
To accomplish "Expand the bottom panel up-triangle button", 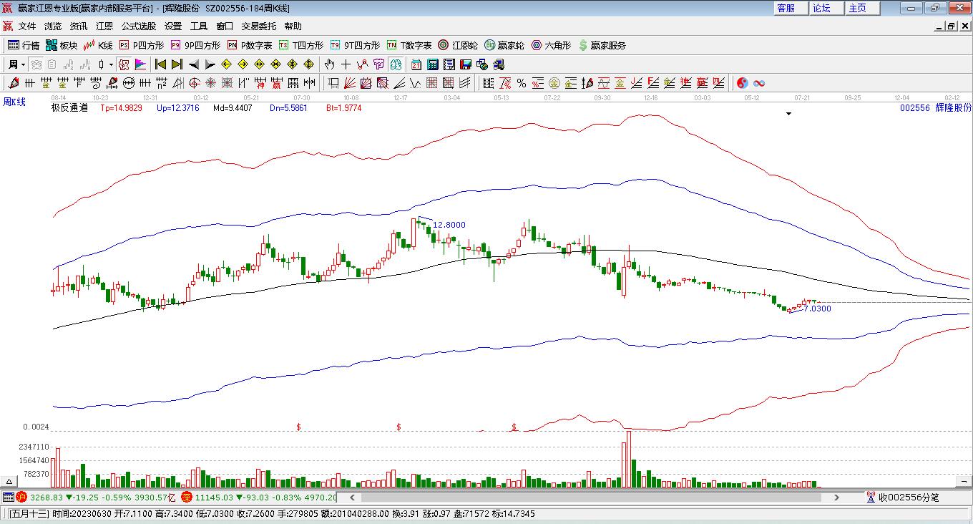I will pos(9,482).
